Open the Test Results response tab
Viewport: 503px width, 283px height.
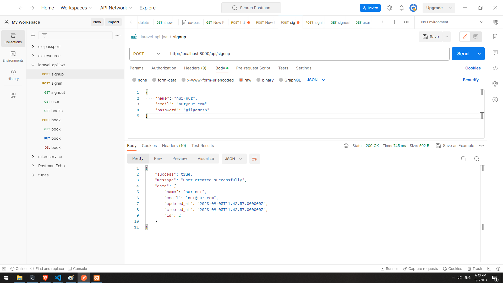pos(203,146)
